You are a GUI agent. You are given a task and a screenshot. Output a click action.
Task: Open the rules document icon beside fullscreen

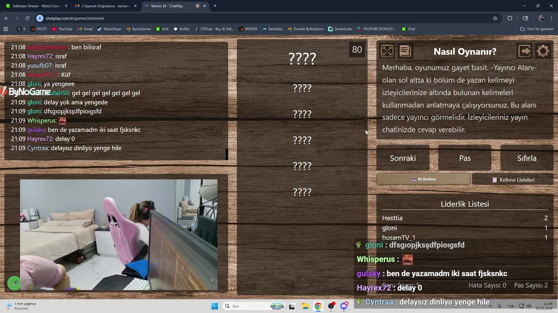pyautogui.click(x=405, y=51)
